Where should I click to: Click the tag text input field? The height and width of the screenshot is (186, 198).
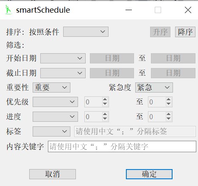pos(135,131)
